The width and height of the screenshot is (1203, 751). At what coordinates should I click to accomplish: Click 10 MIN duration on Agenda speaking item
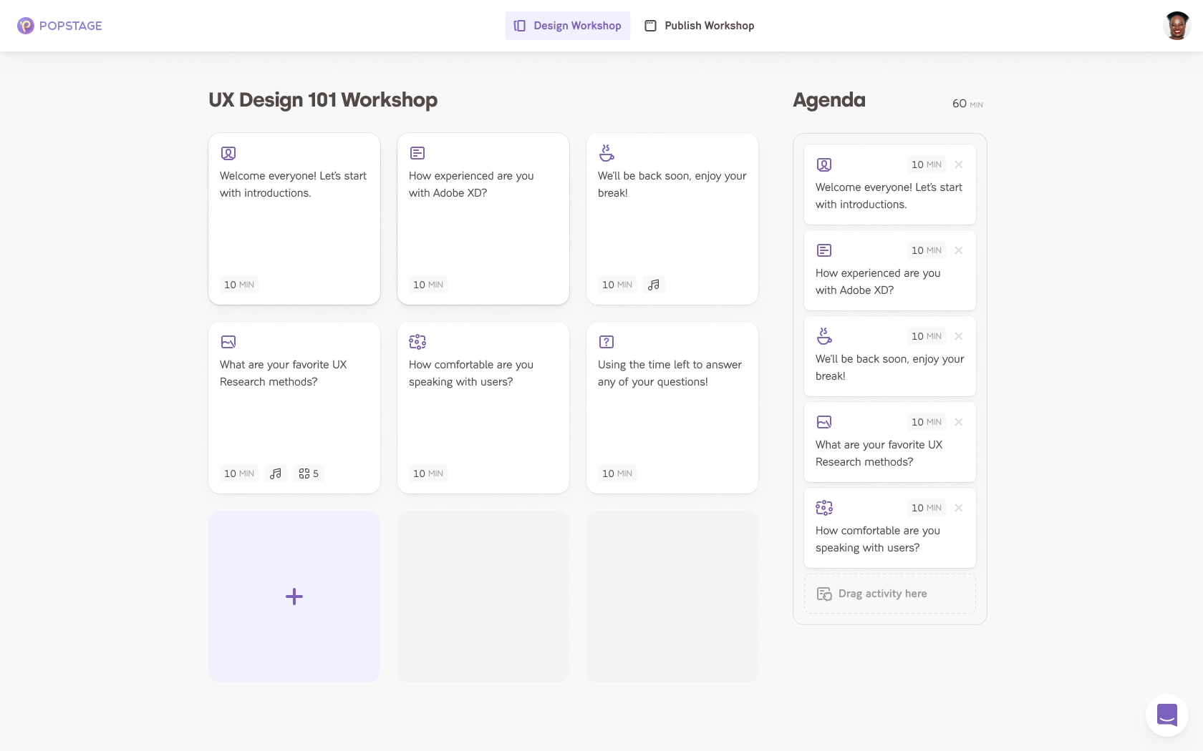pos(926,508)
